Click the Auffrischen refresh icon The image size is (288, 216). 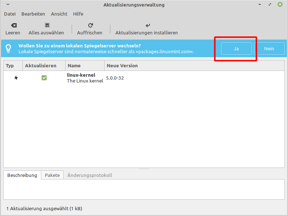90,25
